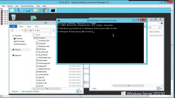
Task: Open help in the background Explorer window
Action: pyautogui.click(x=162, y=23)
